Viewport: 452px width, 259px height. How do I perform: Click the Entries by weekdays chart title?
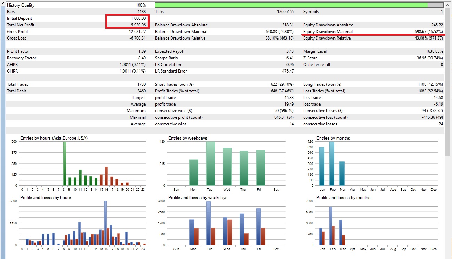(187, 138)
